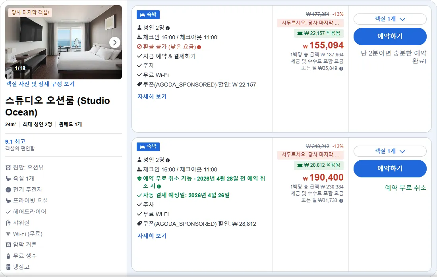
Task: Click the ₩28,812 적용됨 coupon badge
Action: click(x=319, y=165)
